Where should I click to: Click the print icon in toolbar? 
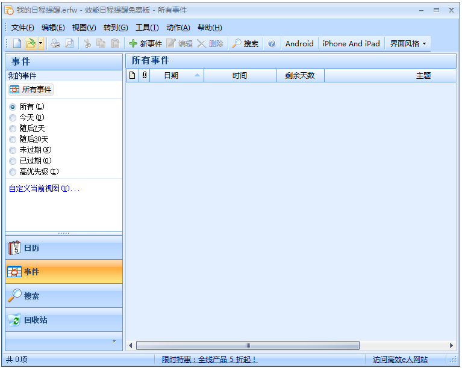point(55,43)
